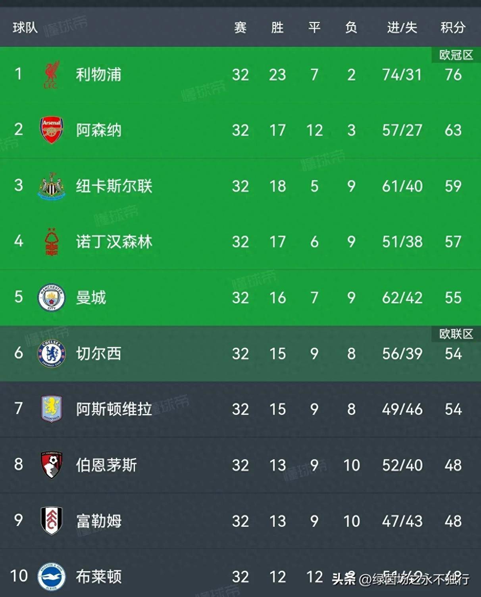Open team name 诺丁汉森林
This screenshot has height=597, width=481.
pos(114,241)
